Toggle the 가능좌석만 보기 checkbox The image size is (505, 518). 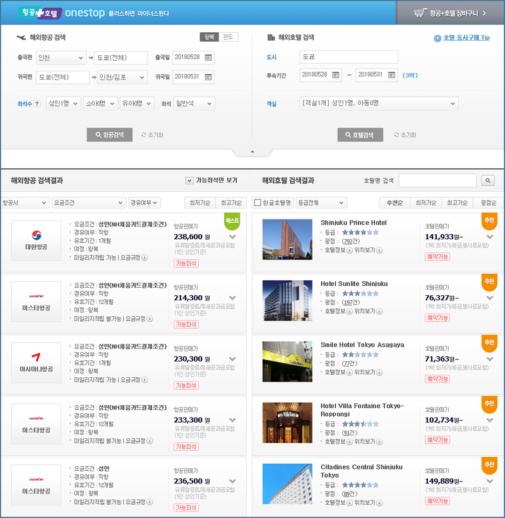pyautogui.click(x=189, y=180)
